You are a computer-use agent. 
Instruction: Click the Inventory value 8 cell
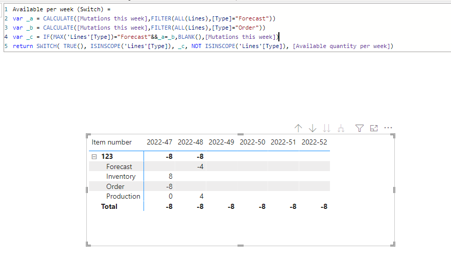coord(171,177)
